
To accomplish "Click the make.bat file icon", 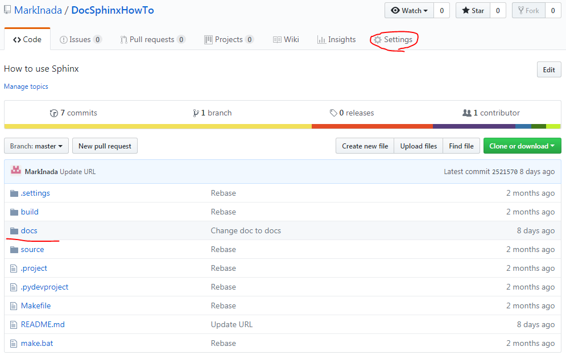I will click(x=14, y=344).
